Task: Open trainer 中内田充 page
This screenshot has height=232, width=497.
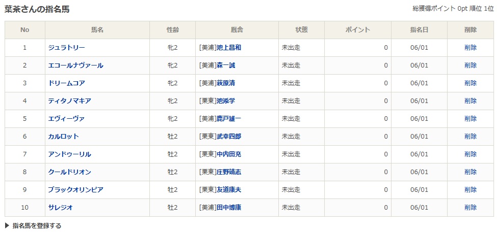Action: pyautogui.click(x=229, y=154)
